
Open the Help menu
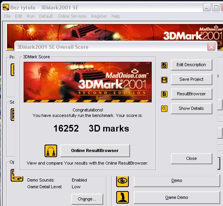(115, 16)
